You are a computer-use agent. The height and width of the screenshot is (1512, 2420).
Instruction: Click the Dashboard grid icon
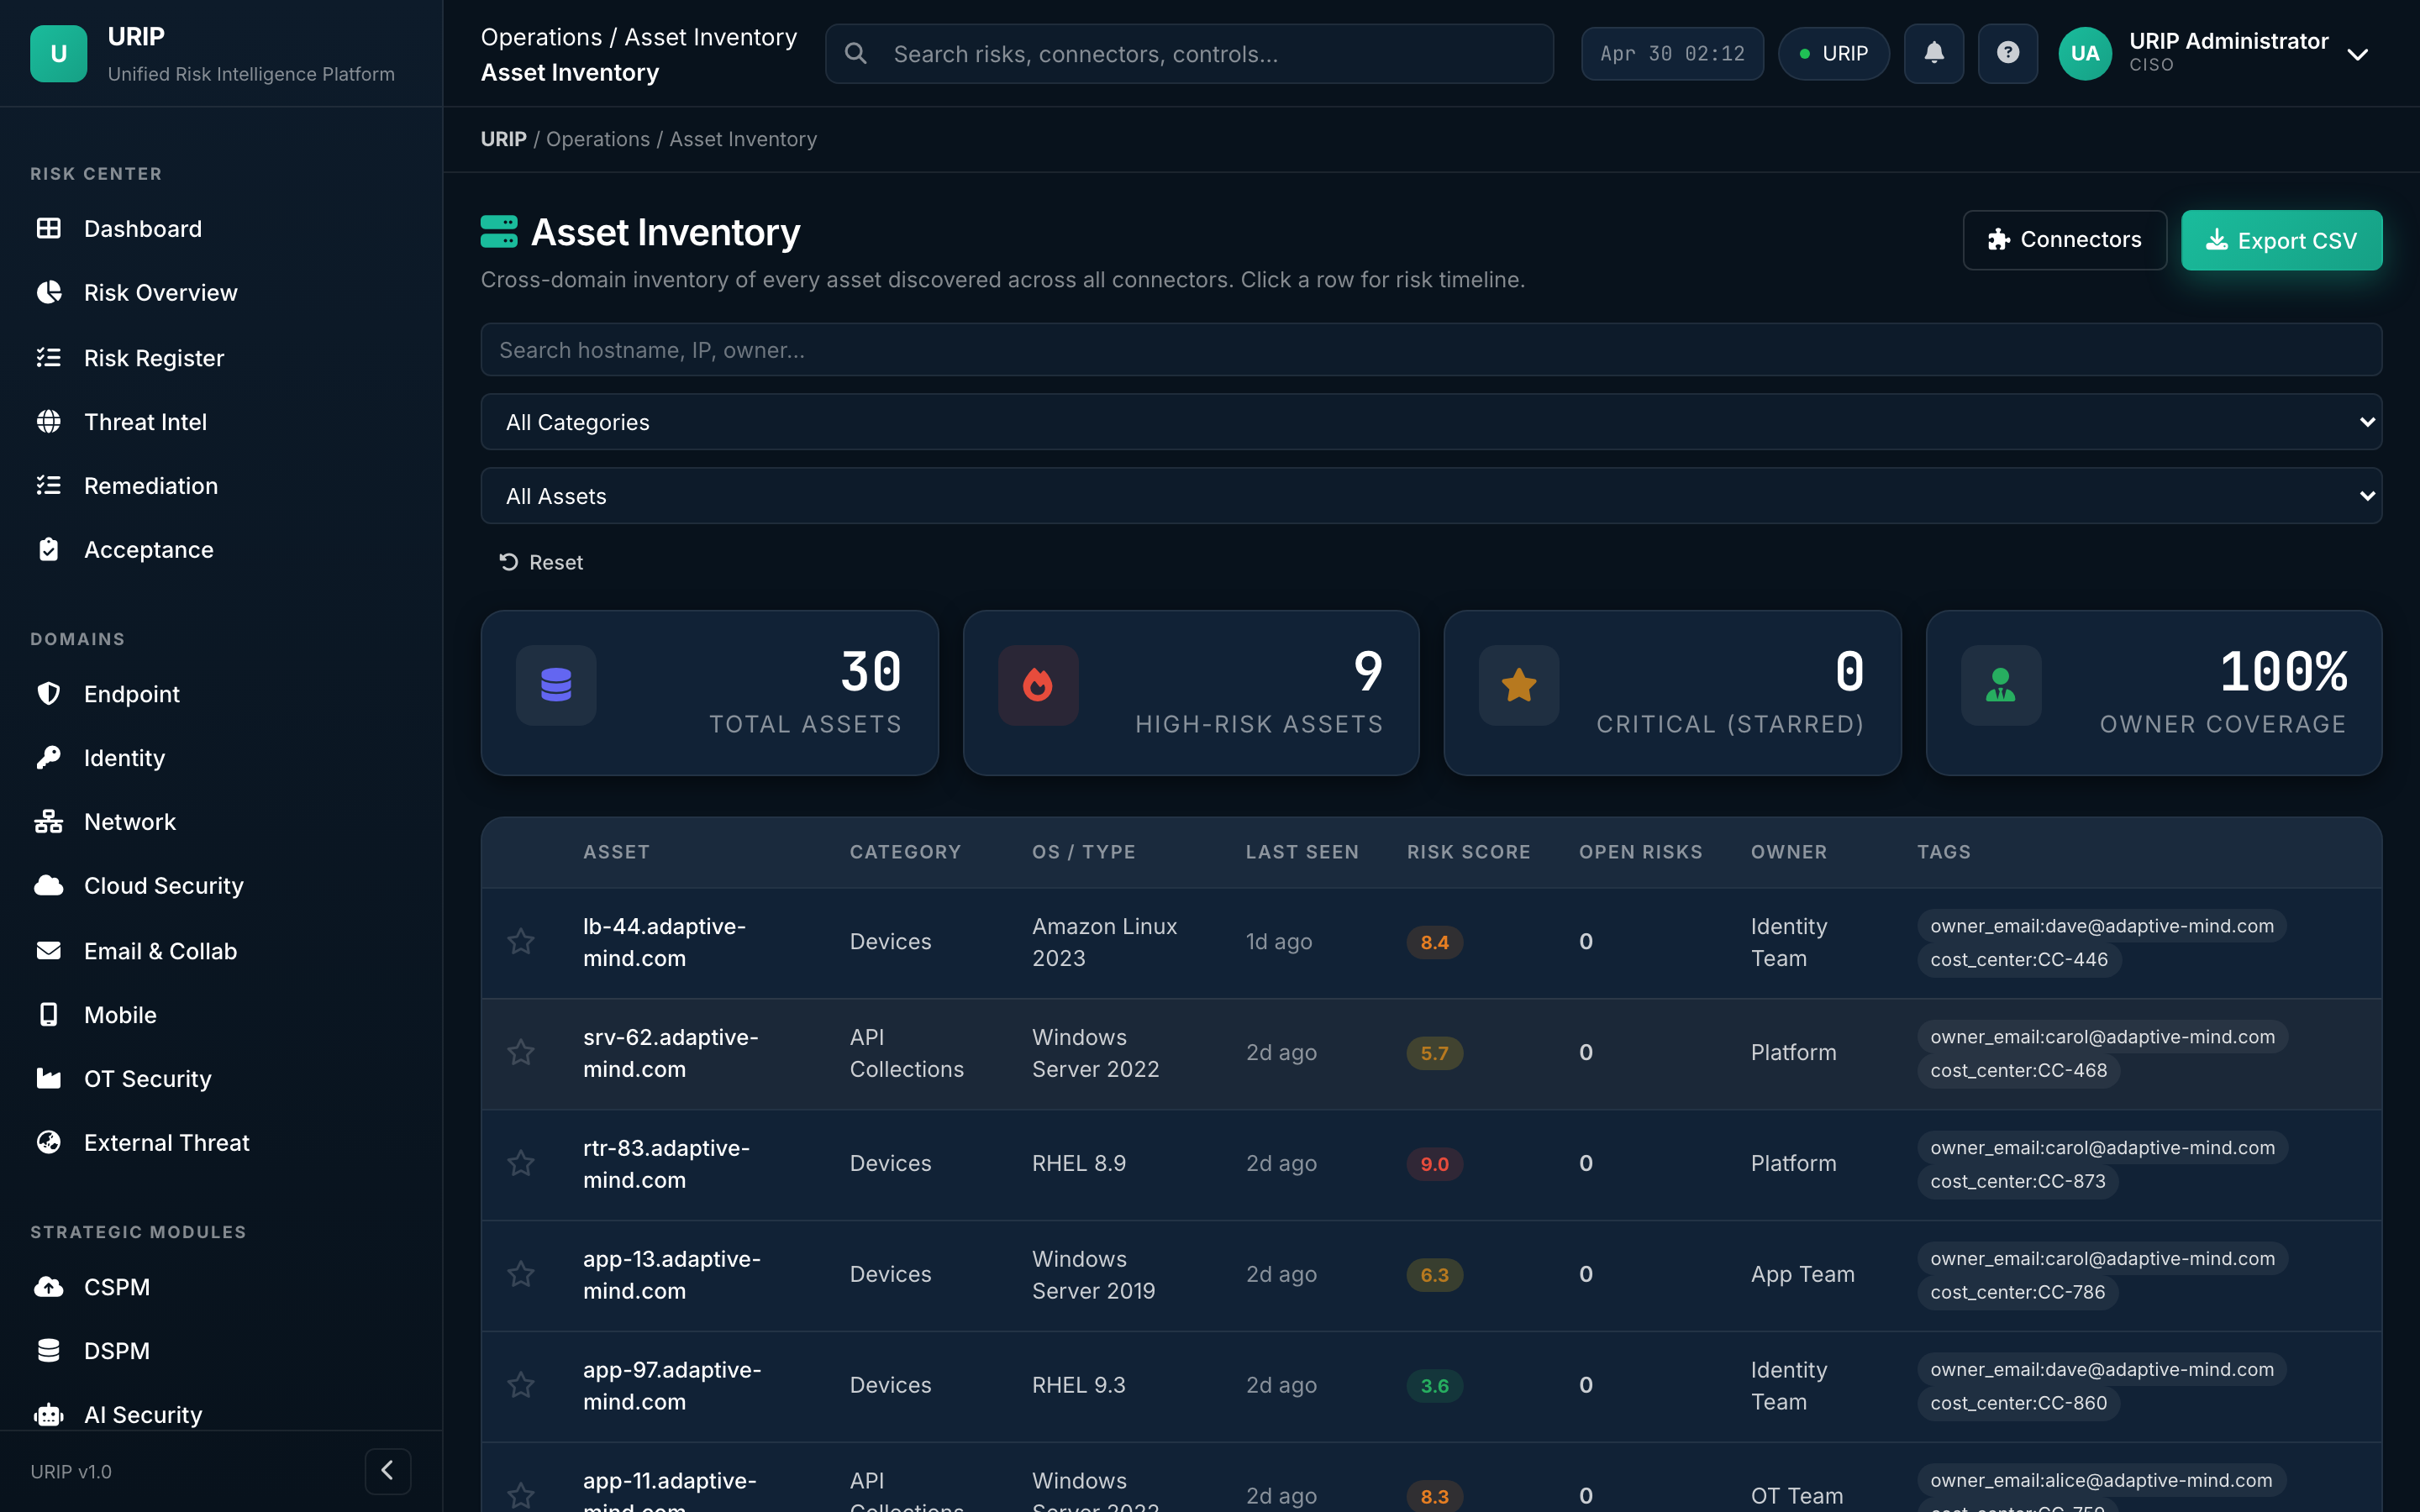coord(48,228)
